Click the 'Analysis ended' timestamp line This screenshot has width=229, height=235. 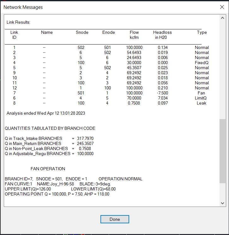(46, 113)
